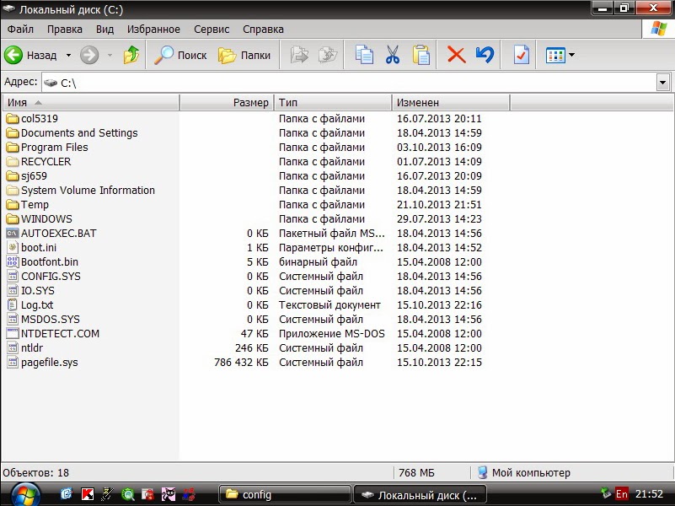The image size is (675, 506).
Task: Click the green magnifier quick launch icon
Action: coord(126,493)
